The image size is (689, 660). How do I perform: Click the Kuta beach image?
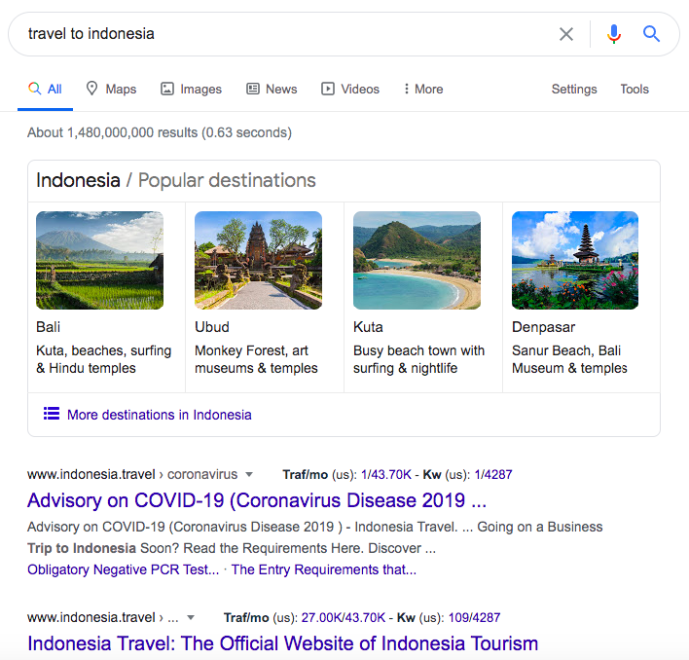[417, 260]
